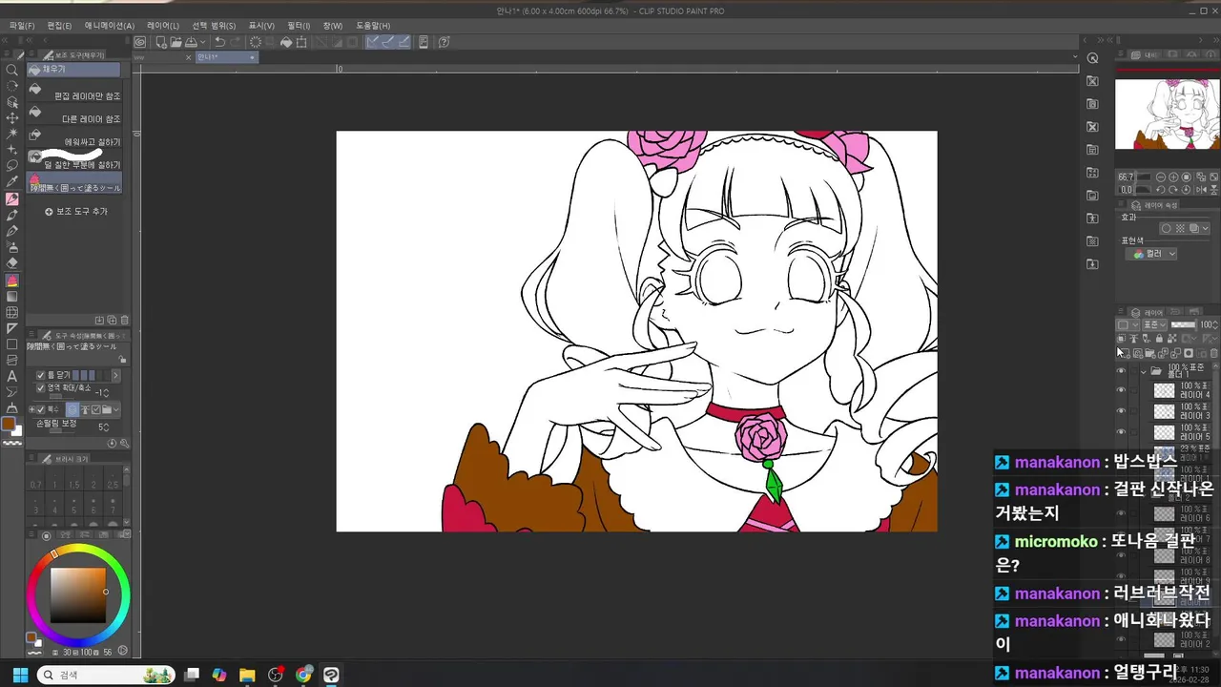The width and height of the screenshot is (1221, 687).
Task: Select the Zoom magnifier tool
Action: 11,70
